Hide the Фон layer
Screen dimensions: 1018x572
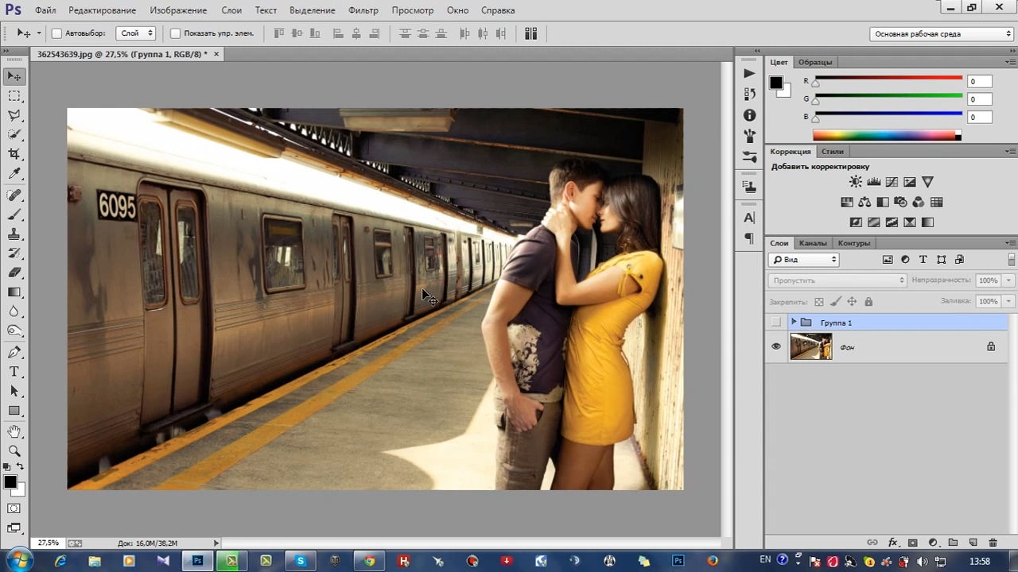(776, 346)
